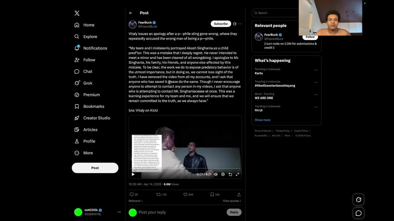The width and height of the screenshot is (394, 221).
Task: Enter fullscreen on the video
Action: [237, 174]
